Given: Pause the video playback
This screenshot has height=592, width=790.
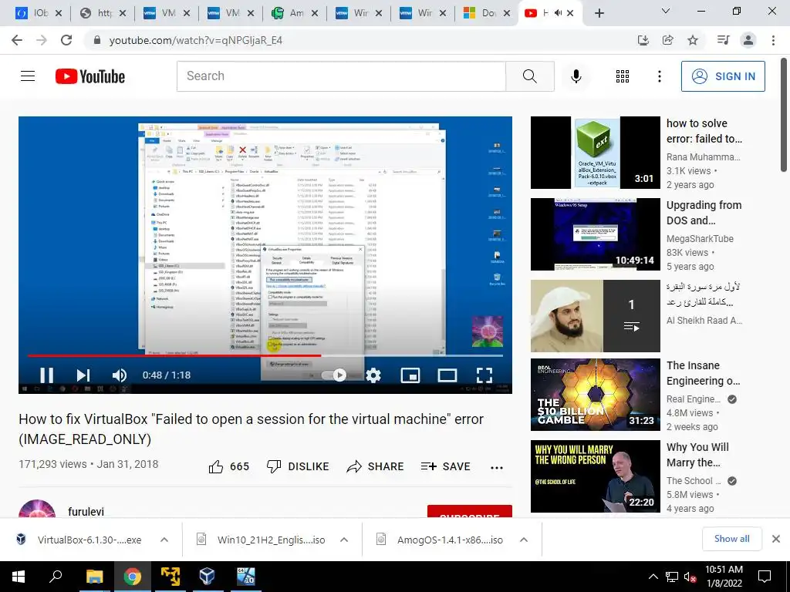Looking at the screenshot, I should pos(46,375).
